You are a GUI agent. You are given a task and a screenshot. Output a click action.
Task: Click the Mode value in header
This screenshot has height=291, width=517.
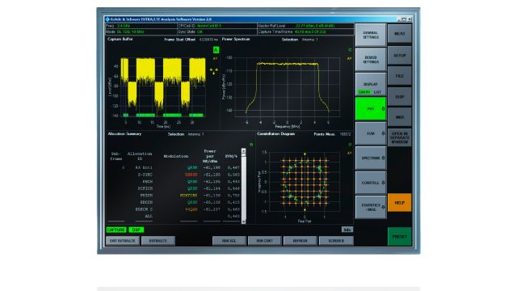(130, 32)
